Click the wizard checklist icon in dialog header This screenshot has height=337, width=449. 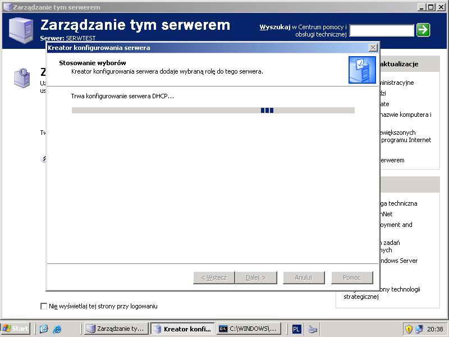coord(362,70)
